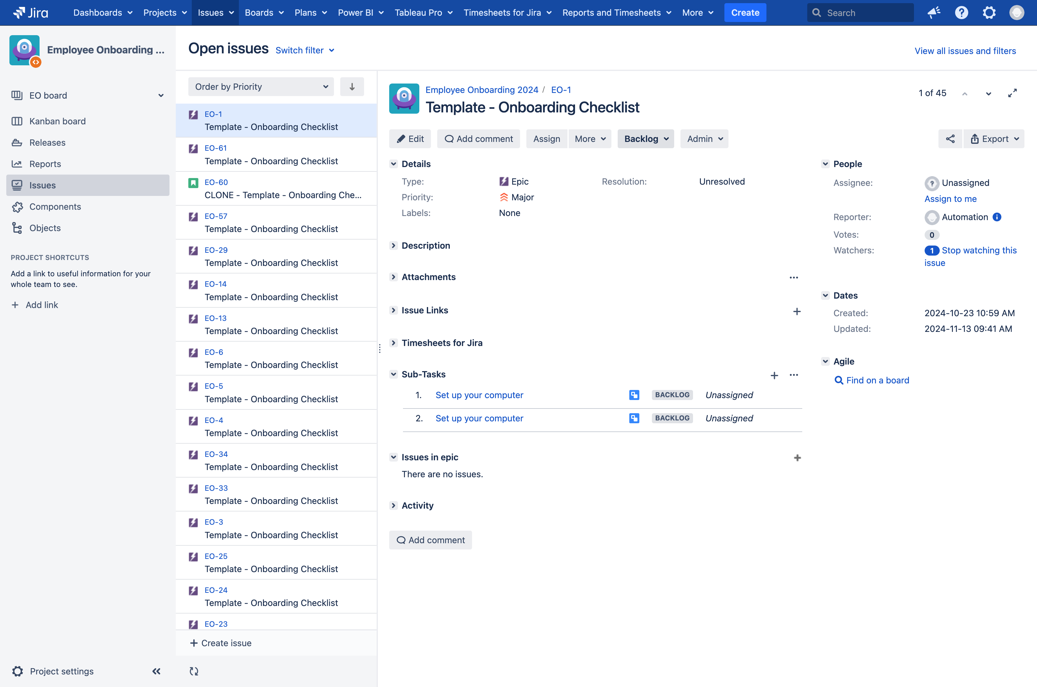Open the Backlog status dropdown

click(646, 139)
